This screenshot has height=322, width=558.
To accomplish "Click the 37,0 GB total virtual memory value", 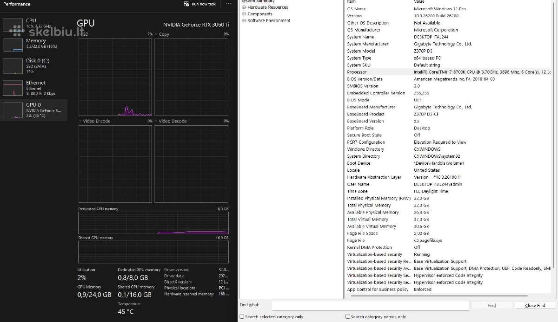I will point(421,219).
